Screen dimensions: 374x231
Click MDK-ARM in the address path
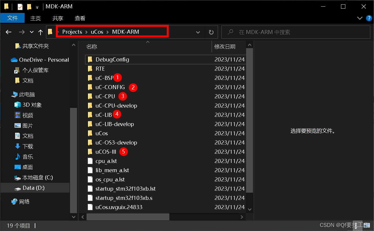(126, 32)
